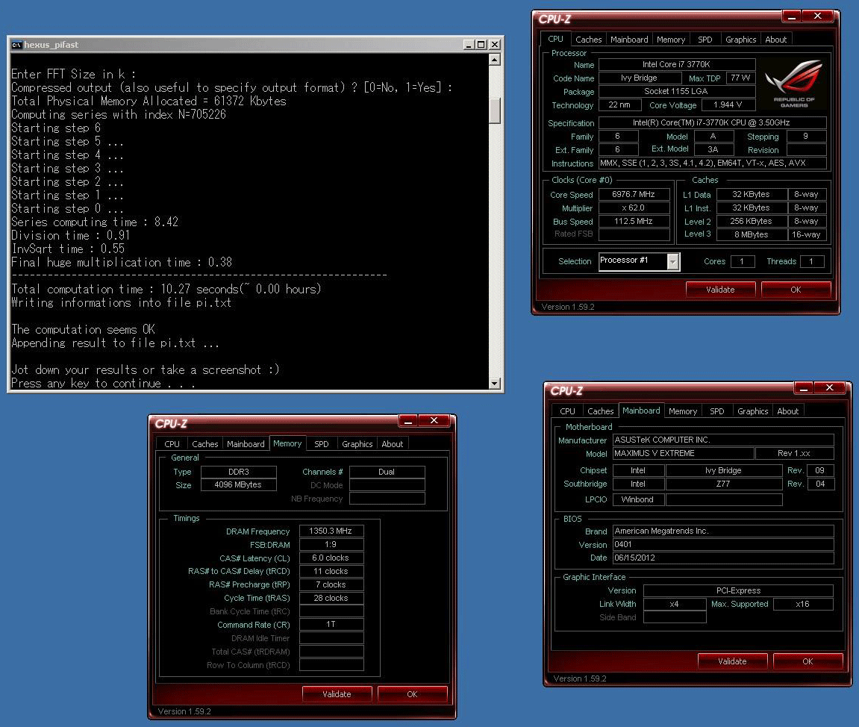The width and height of the screenshot is (859, 727).
Task: Click the Level 3 cache 8 MBytes field
Action: point(751,234)
